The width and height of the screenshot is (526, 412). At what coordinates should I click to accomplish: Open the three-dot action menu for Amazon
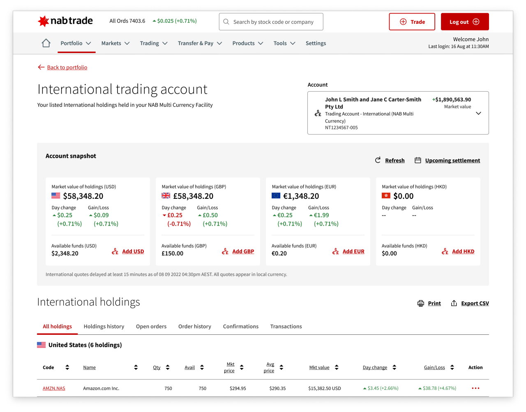click(475, 388)
